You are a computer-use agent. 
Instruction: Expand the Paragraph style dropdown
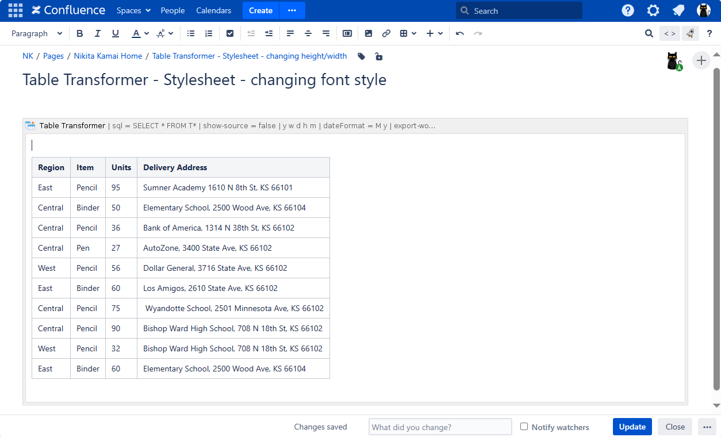[x=37, y=33]
